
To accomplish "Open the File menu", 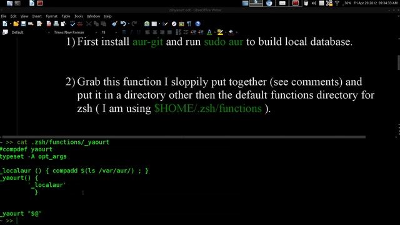I will tap(4, 16).
